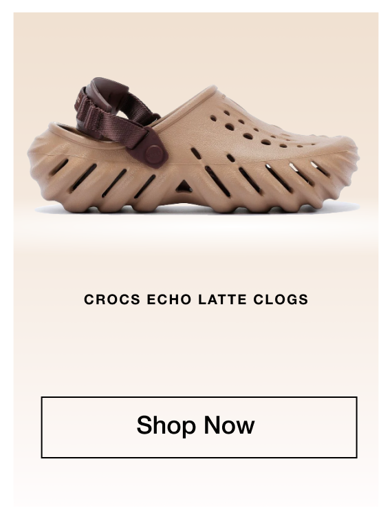The width and height of the screenshot is (392, 519).
Task: Click the word Shop inside the button
Action: 166,425
